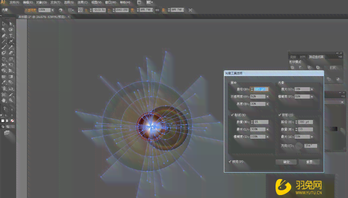The height and width of the screenshot is (198, 348).
Task: Click the 确定 OK button
Action: pyautogui.click(x=286, y=162)
